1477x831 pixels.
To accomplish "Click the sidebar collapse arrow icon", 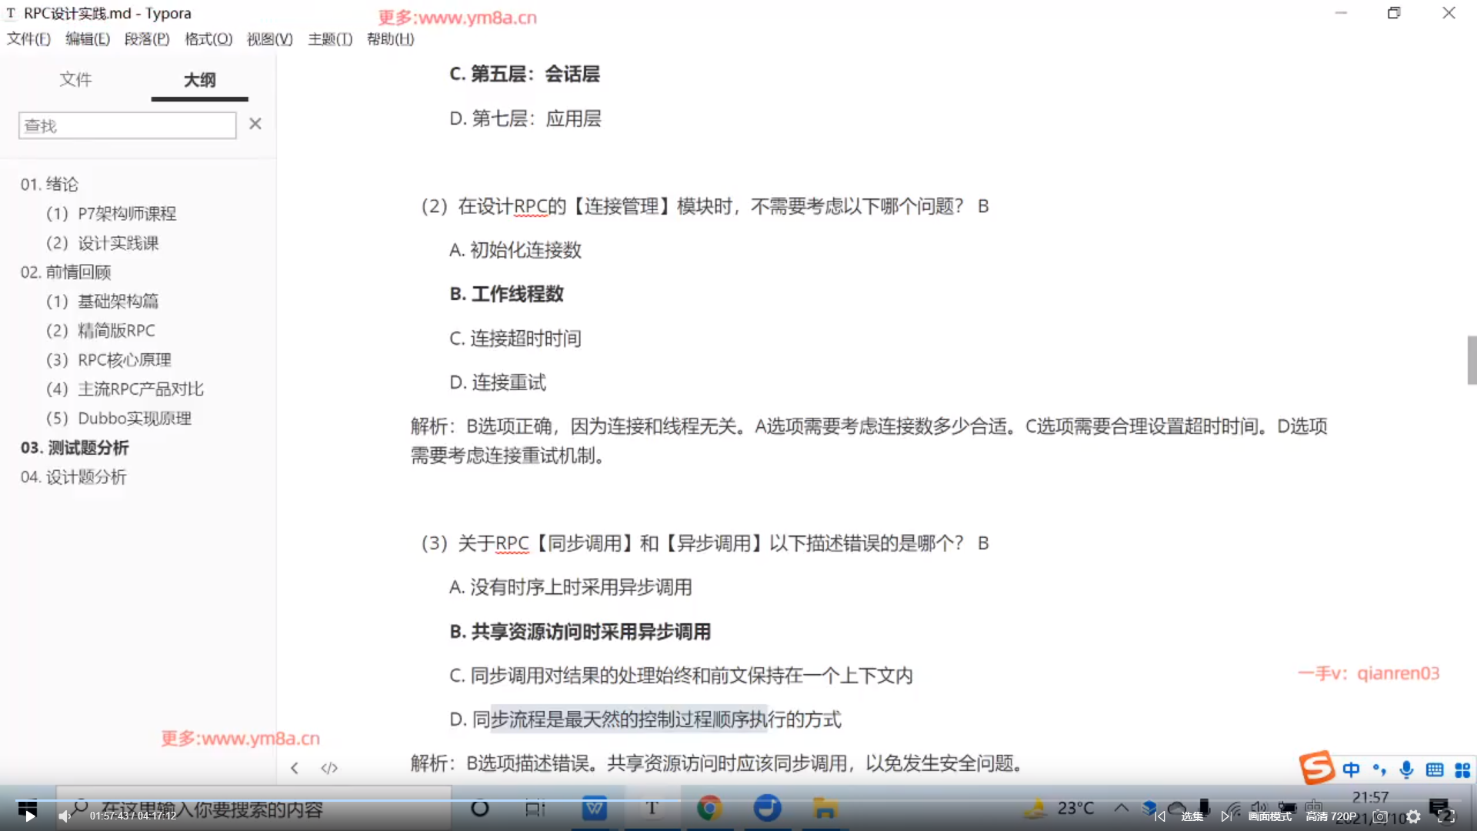I will pos(295,768).
